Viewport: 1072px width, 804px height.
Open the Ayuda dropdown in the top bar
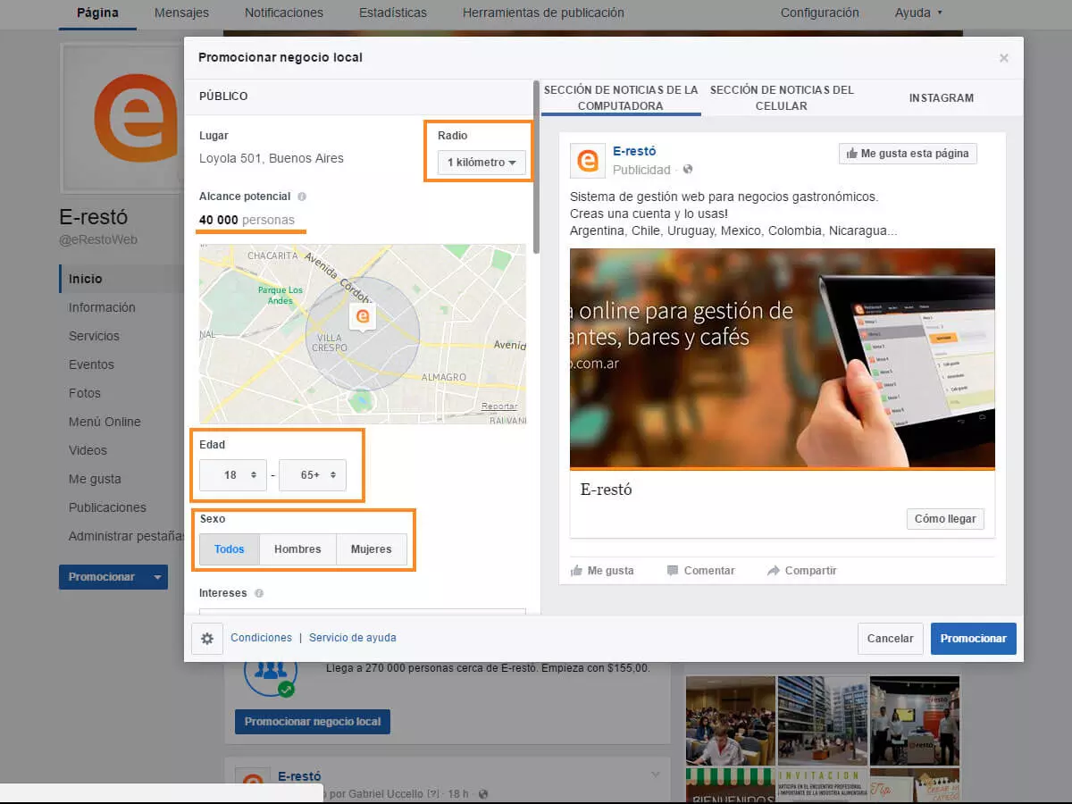[918, 13]
